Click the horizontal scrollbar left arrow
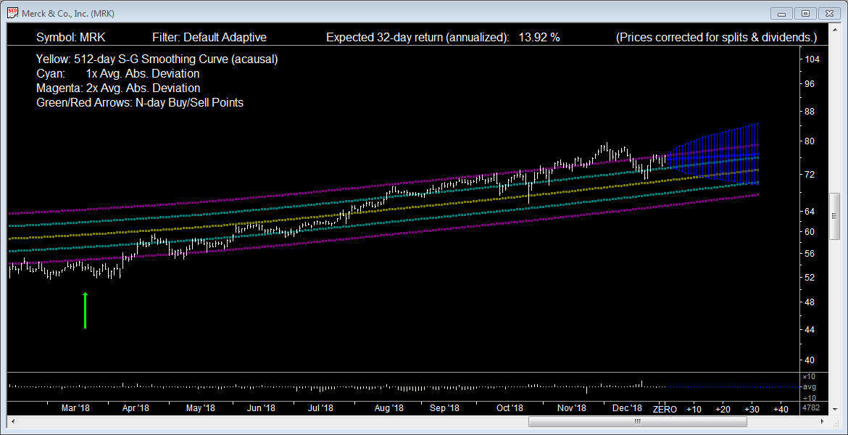Screen dimensions: 848x435 click(13, 421)
